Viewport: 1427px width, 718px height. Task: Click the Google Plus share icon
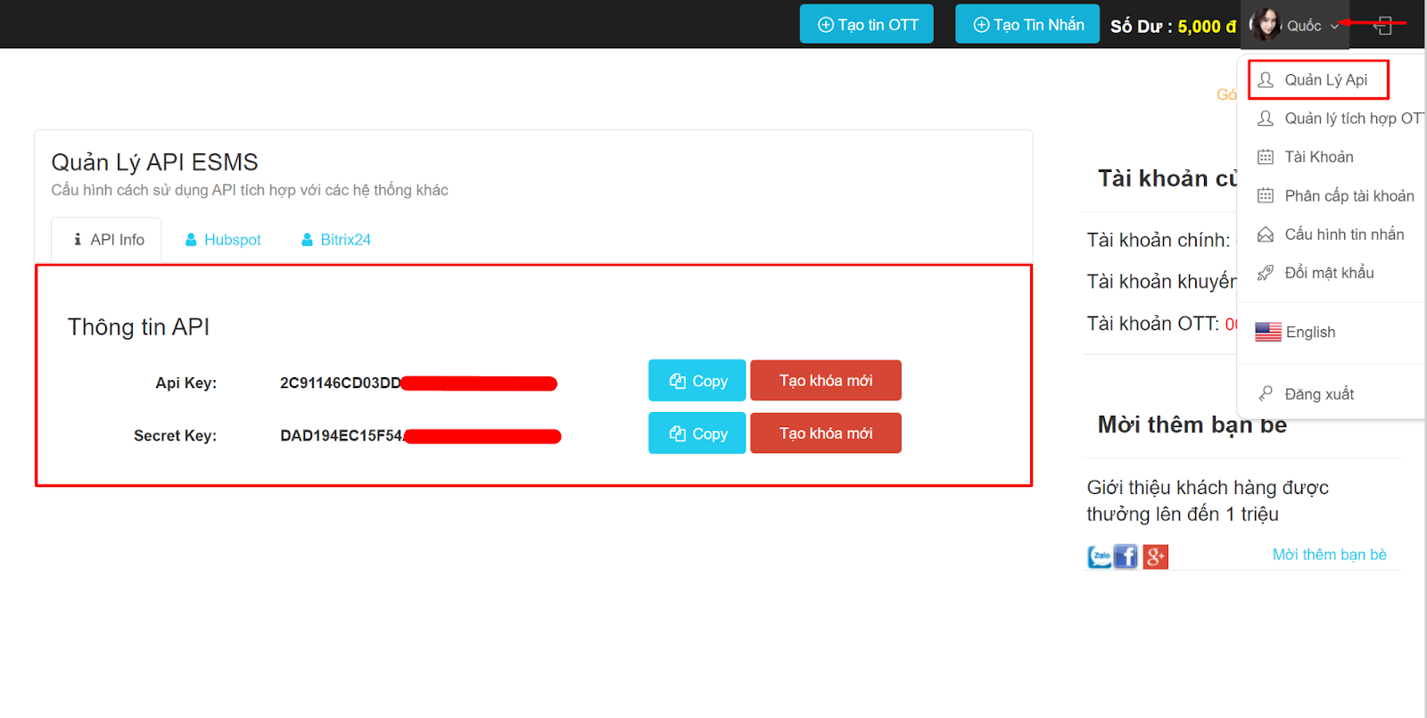pos(1156,557)
